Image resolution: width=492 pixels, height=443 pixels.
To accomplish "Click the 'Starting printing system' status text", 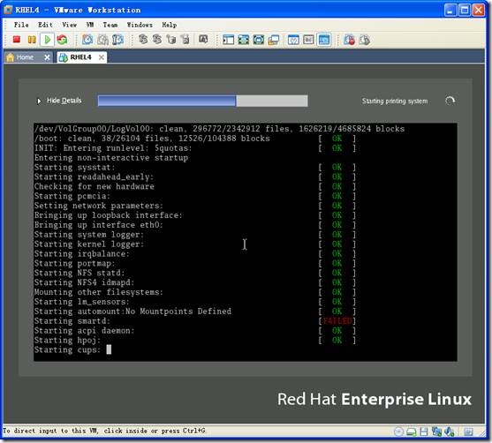I will (395, 101).
